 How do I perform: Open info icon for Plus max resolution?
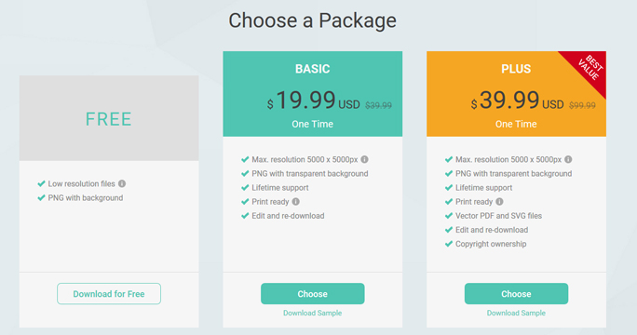[568, 159]
